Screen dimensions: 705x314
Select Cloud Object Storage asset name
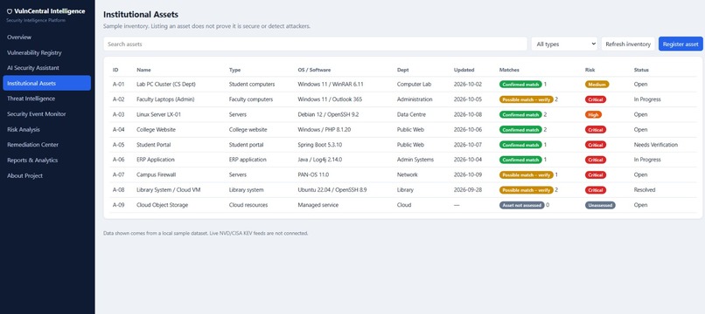[163, 205]
